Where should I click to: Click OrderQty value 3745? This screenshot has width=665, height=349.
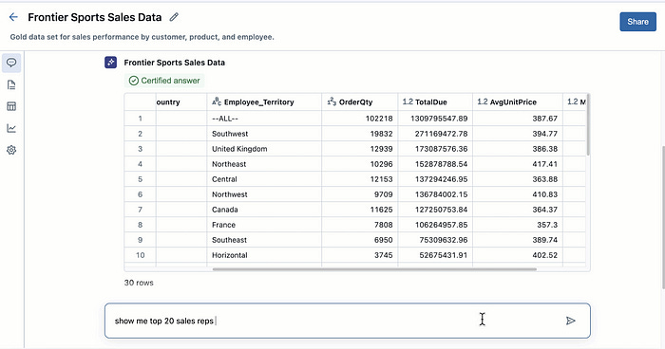tap(384, 255)
